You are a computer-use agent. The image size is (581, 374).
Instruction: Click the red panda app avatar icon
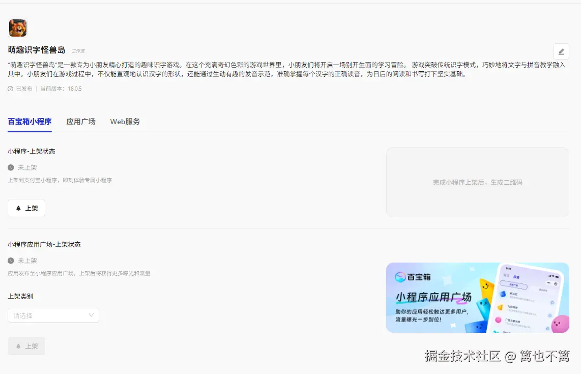pyautogui.click(x=18, y=28)
